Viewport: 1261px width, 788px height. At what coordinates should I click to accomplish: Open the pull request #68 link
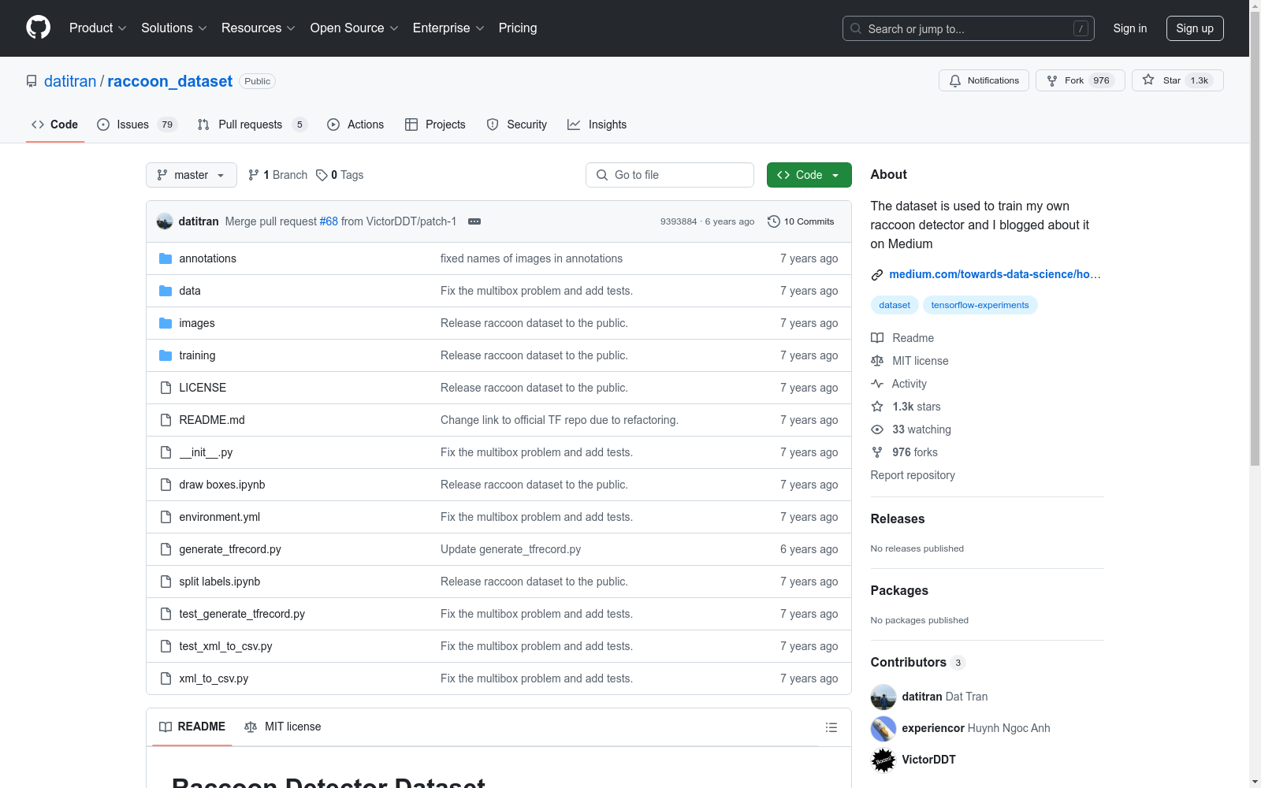click(x=329, y=221)
